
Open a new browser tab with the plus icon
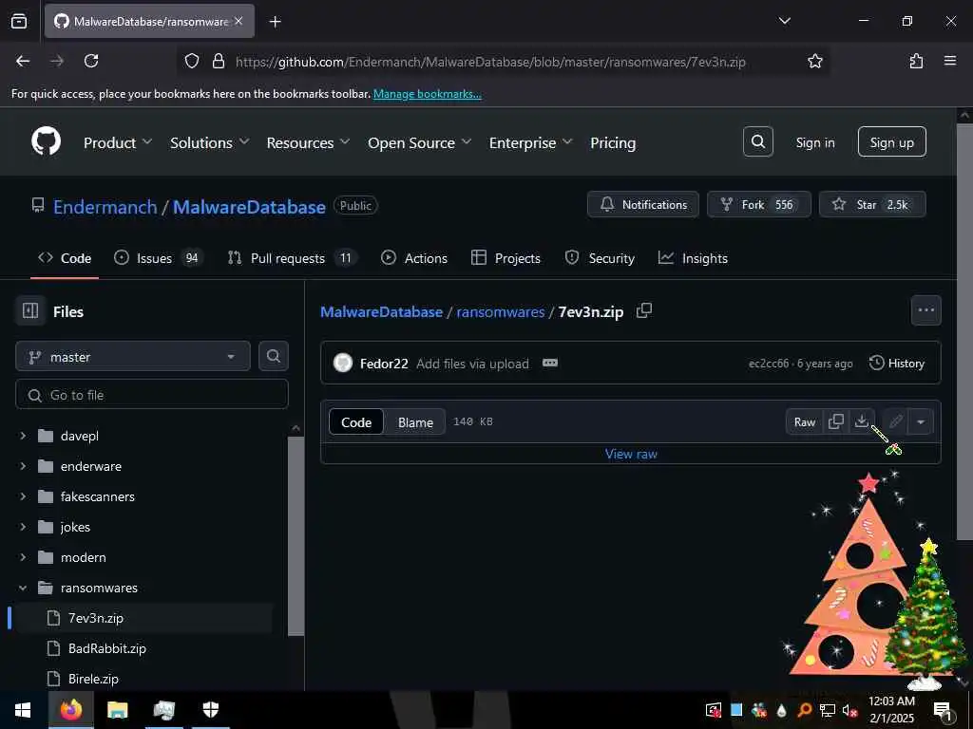coord(276,22)
